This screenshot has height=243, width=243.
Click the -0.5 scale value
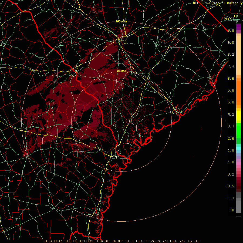pos(230,186)
